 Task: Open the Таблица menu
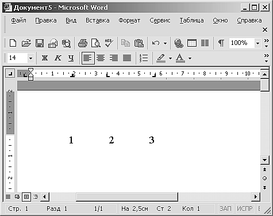click(x=191, y=20)
